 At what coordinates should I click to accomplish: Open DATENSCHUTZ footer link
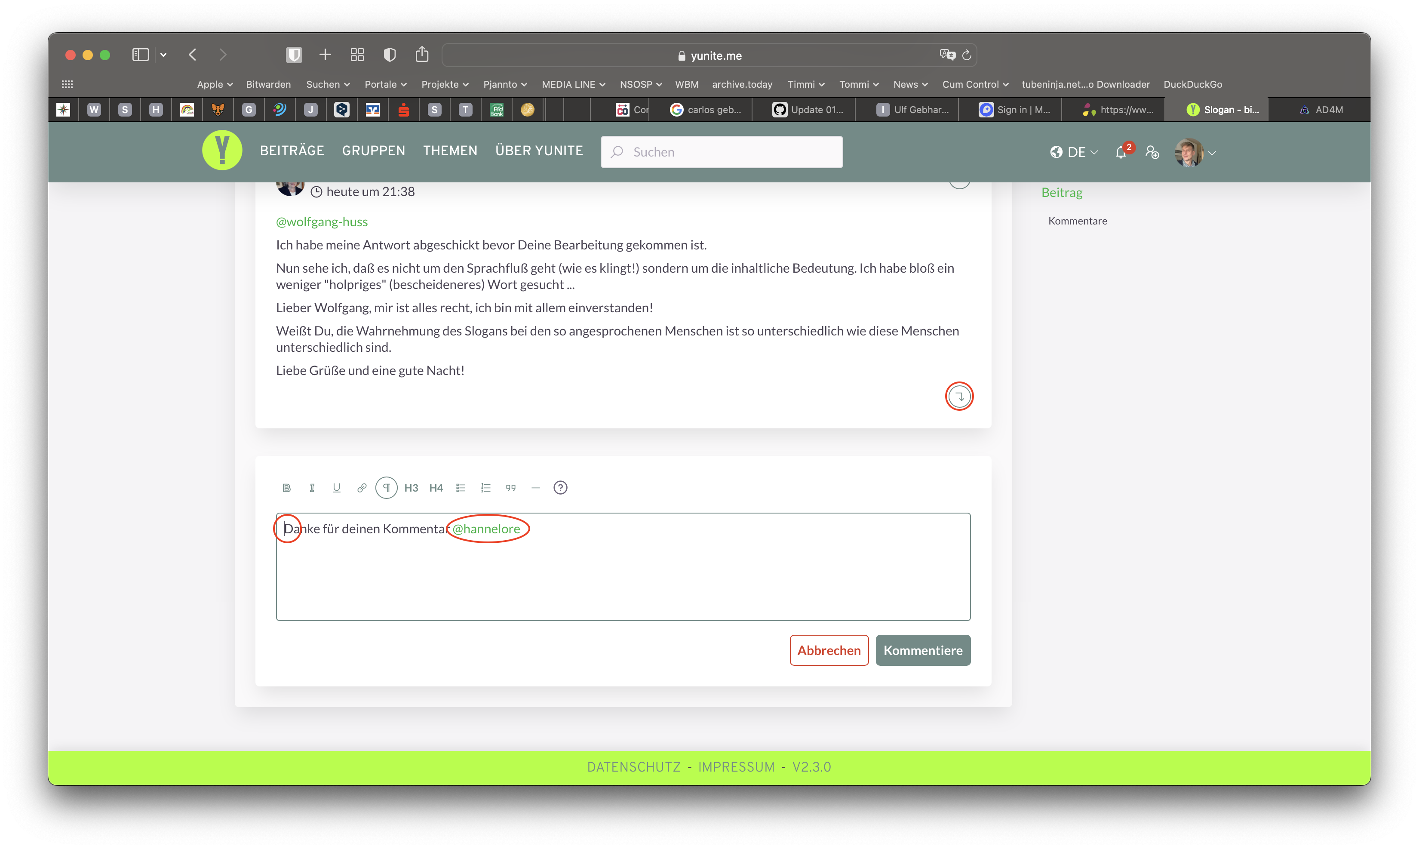point(634,766)
